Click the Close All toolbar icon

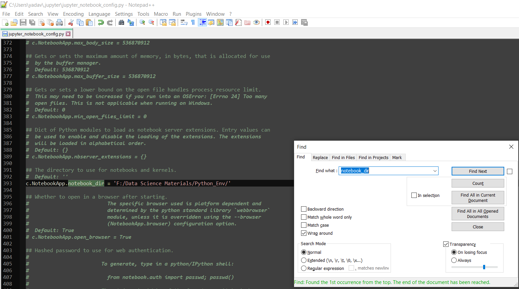click(x=51, y=22)
